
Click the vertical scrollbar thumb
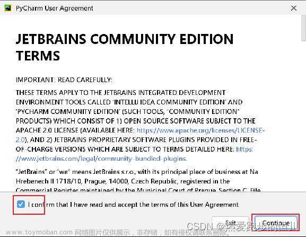tap(303, 28)
